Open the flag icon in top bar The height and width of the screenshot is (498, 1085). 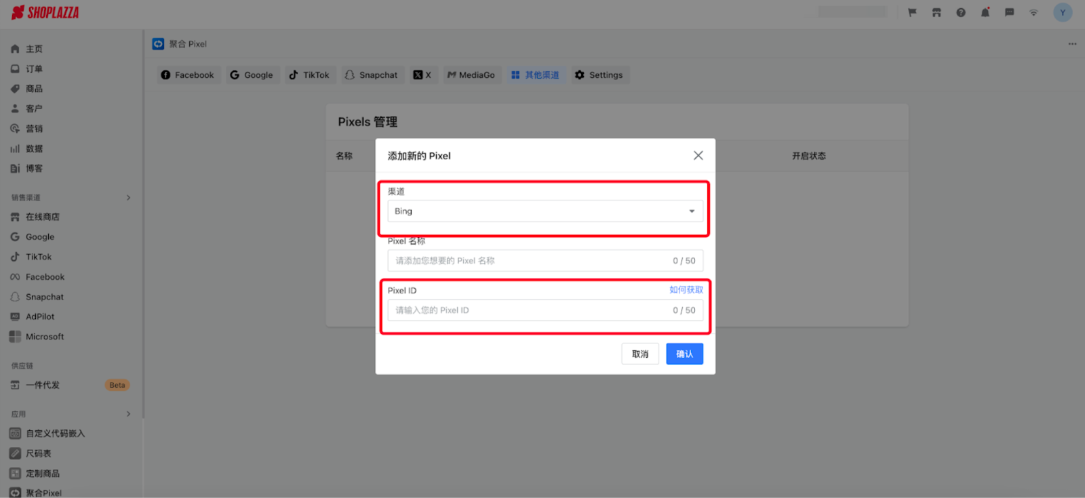pyautogui.click(x=912, y=12)
